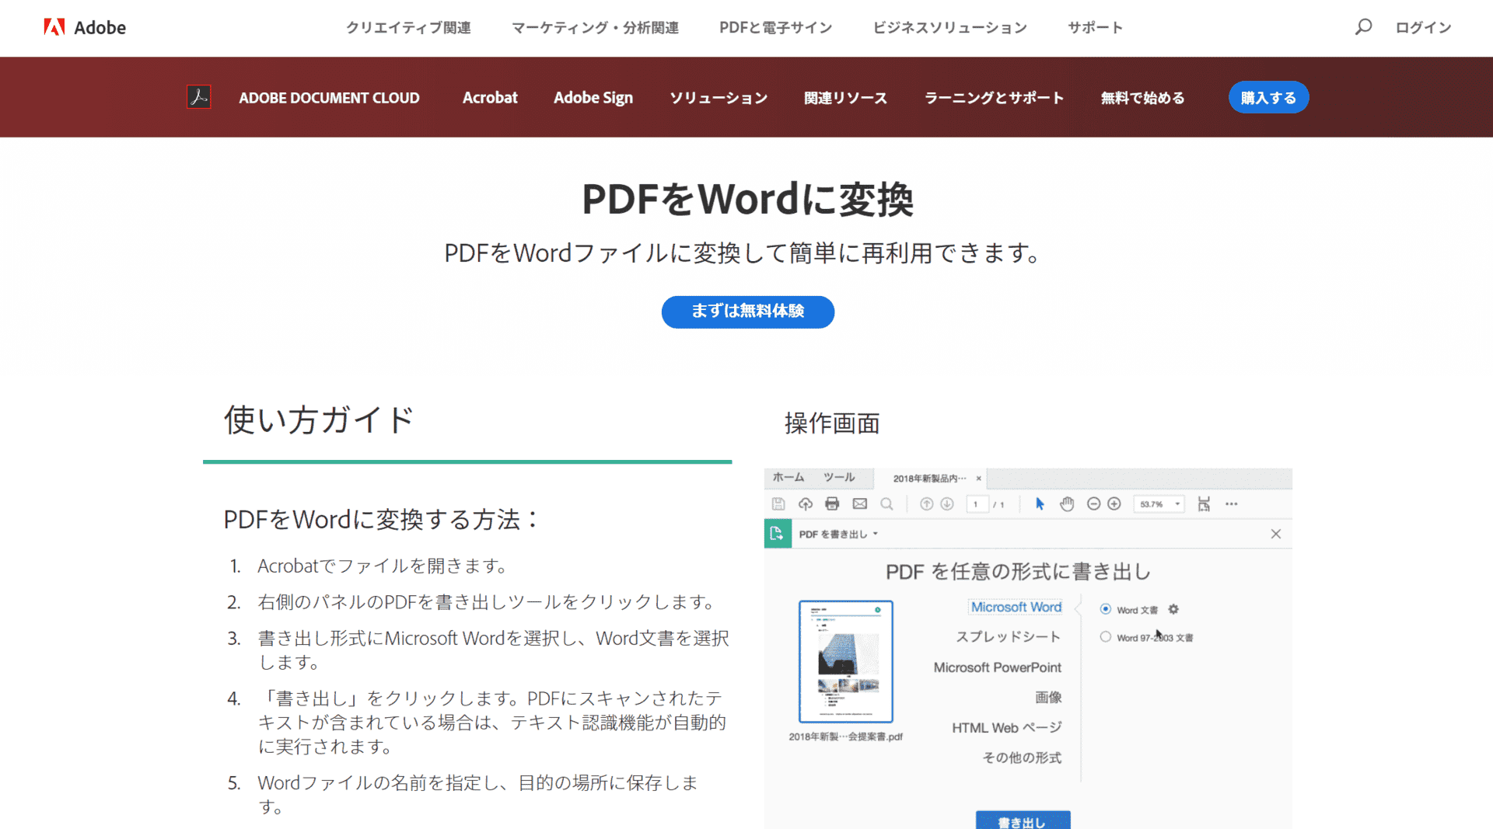Screen dimensions: 1493x829
Task: Select the Word 97-2003 文書 radio button
Action: click(1105, 637)
